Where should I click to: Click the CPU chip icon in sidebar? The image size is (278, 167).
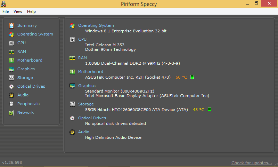pos(11,43)
